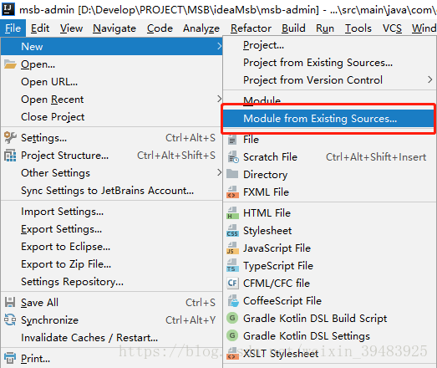Click the wrench icon beside Settings...
Screen dimensions: 437x368
[x=10, y=137]
